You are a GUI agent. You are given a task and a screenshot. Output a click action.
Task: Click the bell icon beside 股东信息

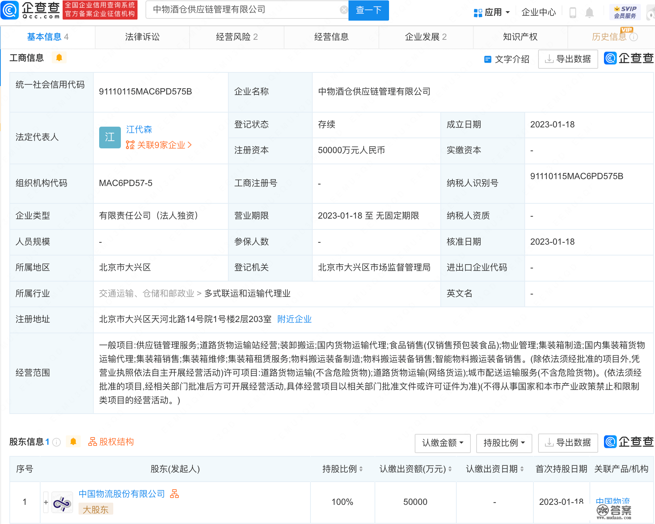73,442
